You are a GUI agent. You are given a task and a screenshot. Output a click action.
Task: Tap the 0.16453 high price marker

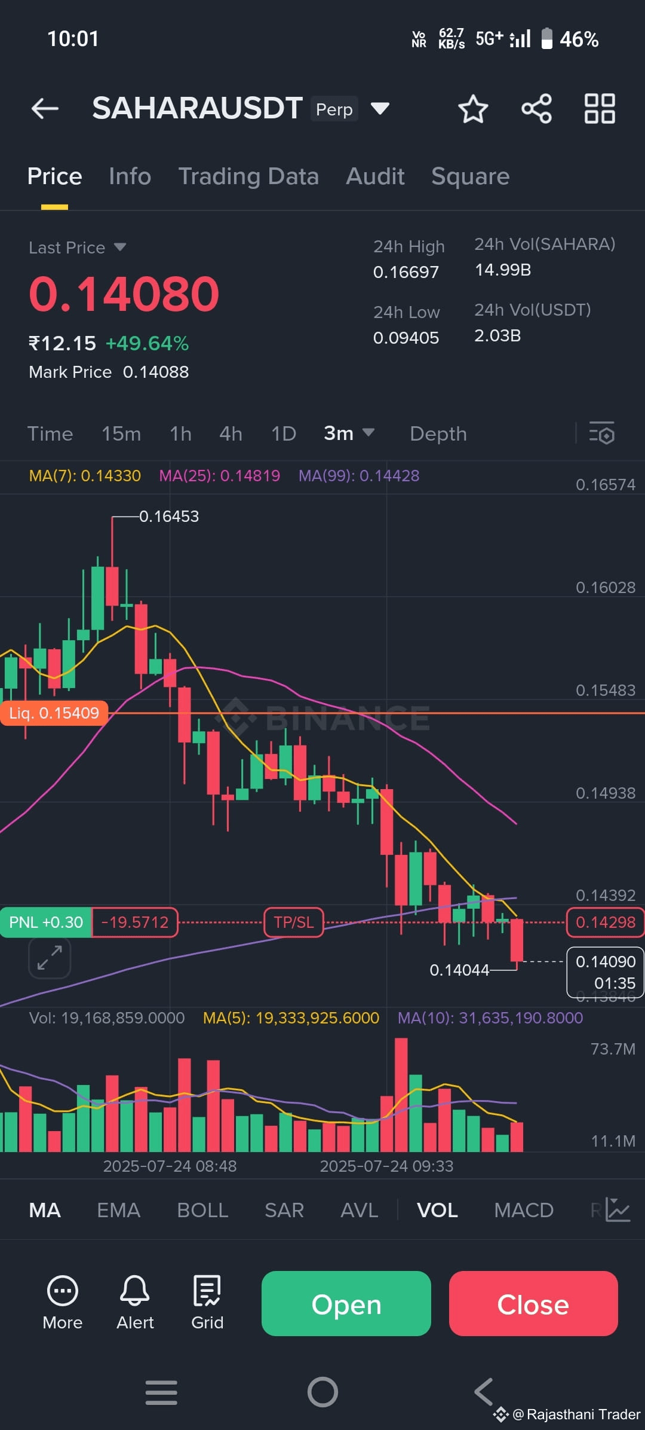point(169,516)
